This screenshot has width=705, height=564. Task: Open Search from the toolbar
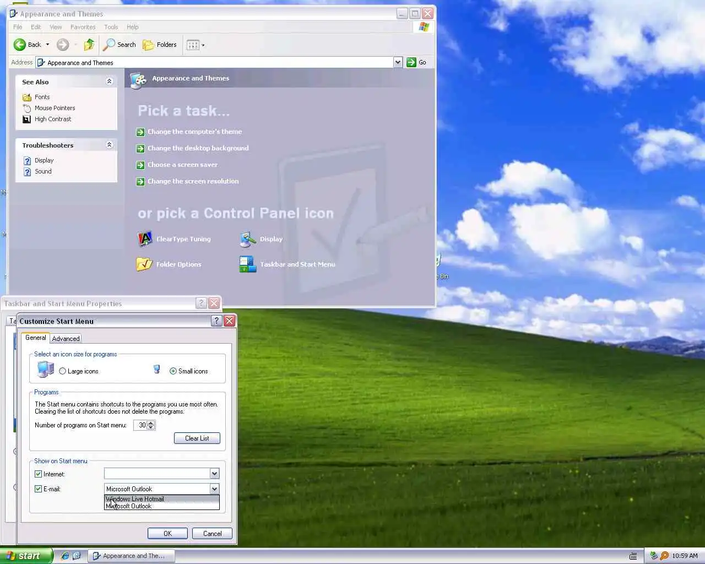pos(120,45)
